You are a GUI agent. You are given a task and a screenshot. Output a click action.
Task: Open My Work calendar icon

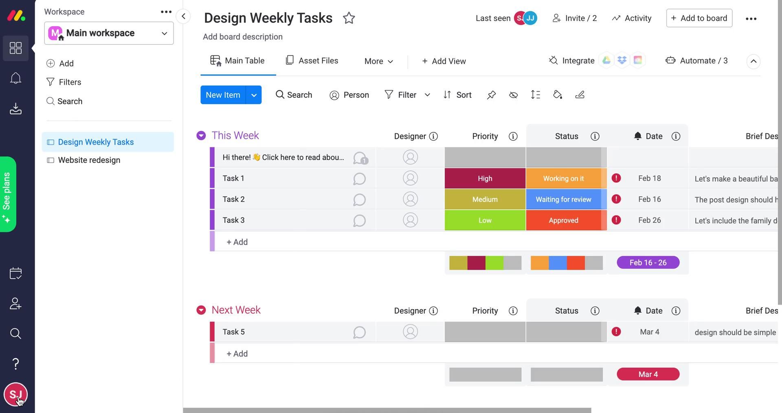click(x=15, y=273)
